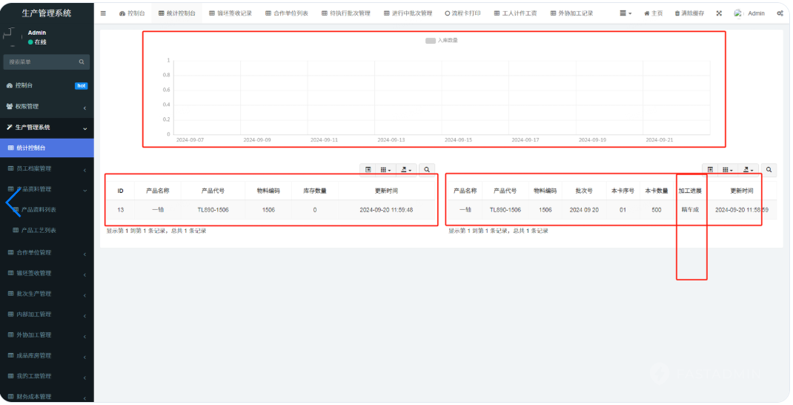Open the settings gears icon at top right

(780, 13)
